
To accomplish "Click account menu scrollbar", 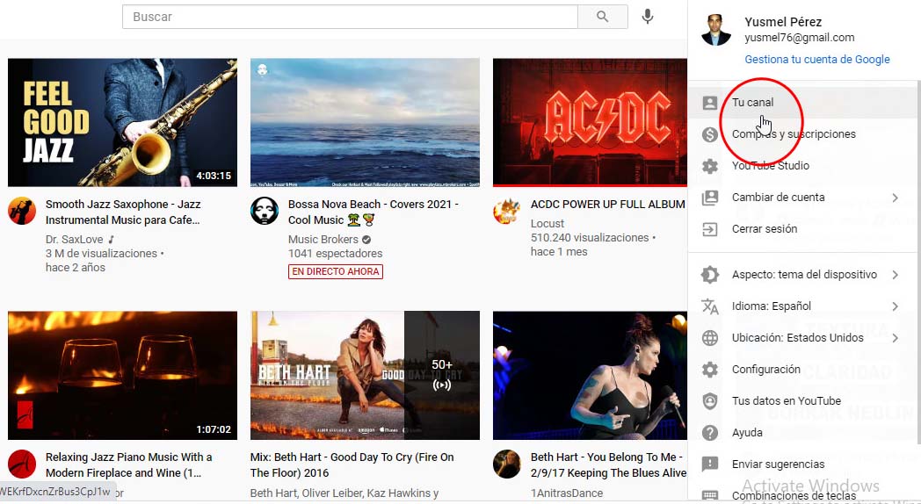I will 918,263.
